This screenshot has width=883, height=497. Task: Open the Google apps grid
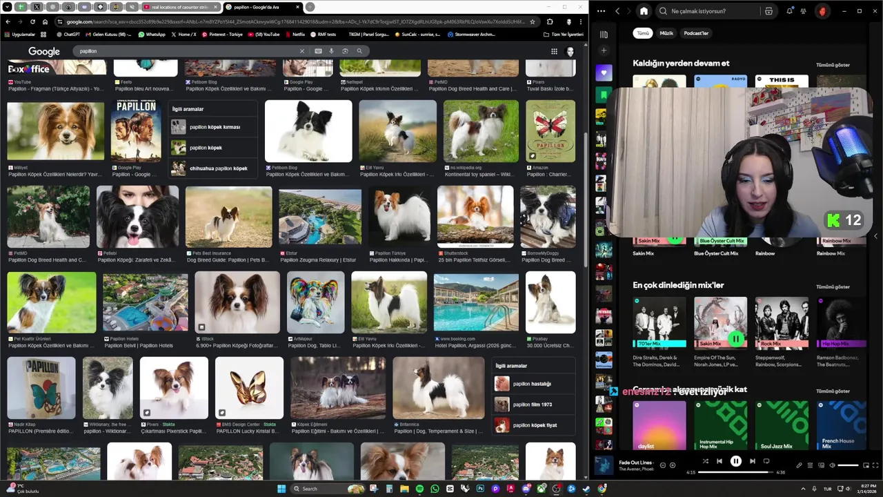pyautogui.click(x=554, y=51)
